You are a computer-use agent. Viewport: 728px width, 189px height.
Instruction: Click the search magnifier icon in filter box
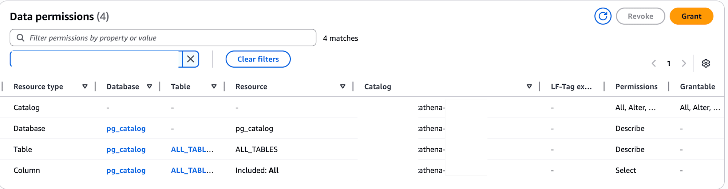21,38
